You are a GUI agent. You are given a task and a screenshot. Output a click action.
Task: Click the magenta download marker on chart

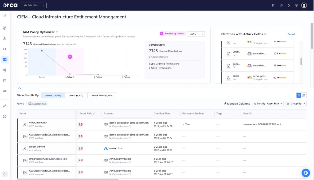[70, 57]
